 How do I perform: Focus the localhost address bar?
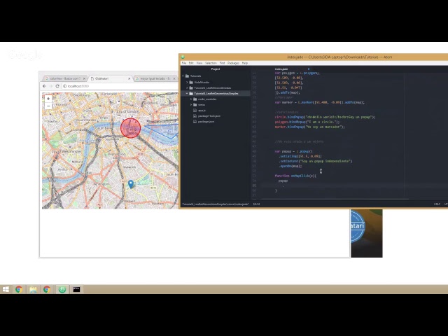pyautogui.click(x=120, y=86)
